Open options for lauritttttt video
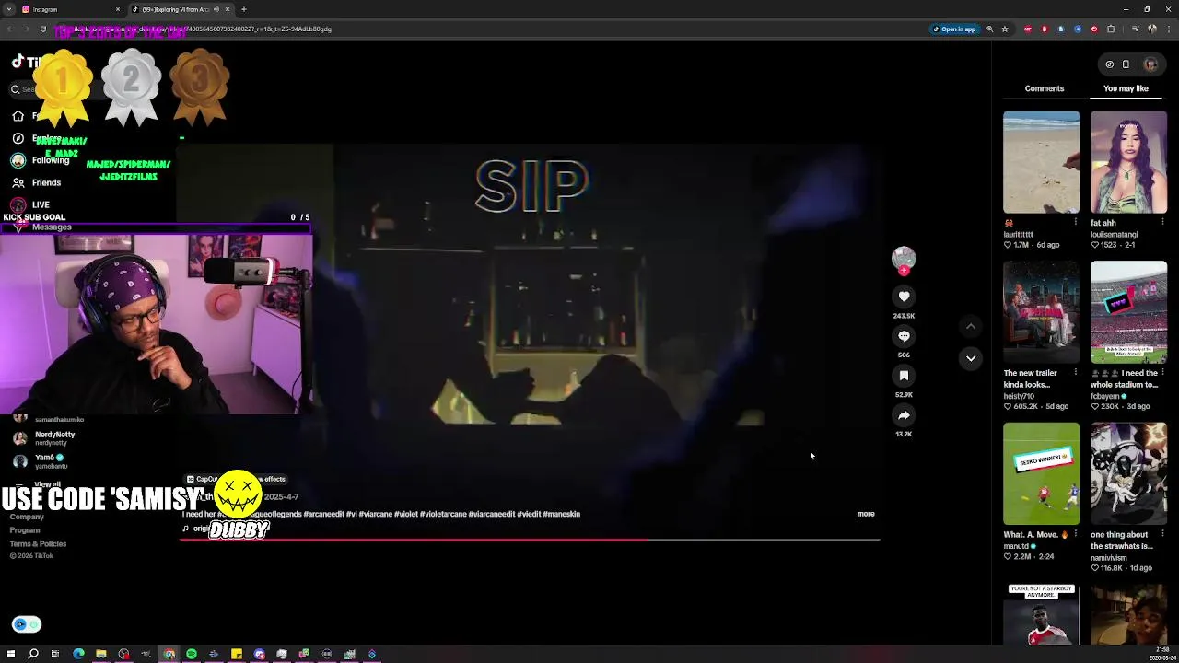The image size is (1179, 663). pos(1075,222)
